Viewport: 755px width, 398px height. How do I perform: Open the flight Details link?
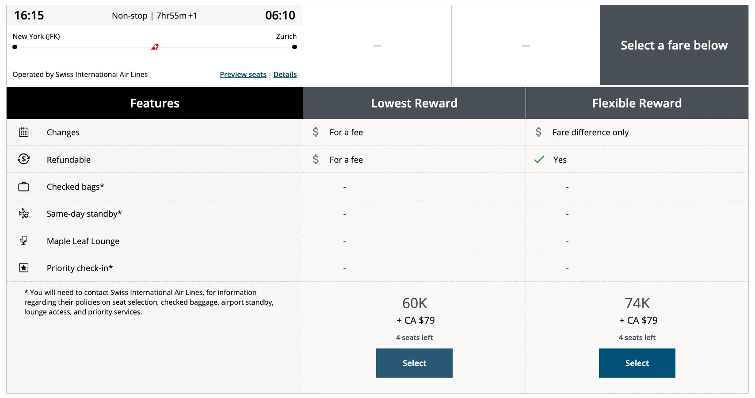pyautogui.click(x=285, y=74)
